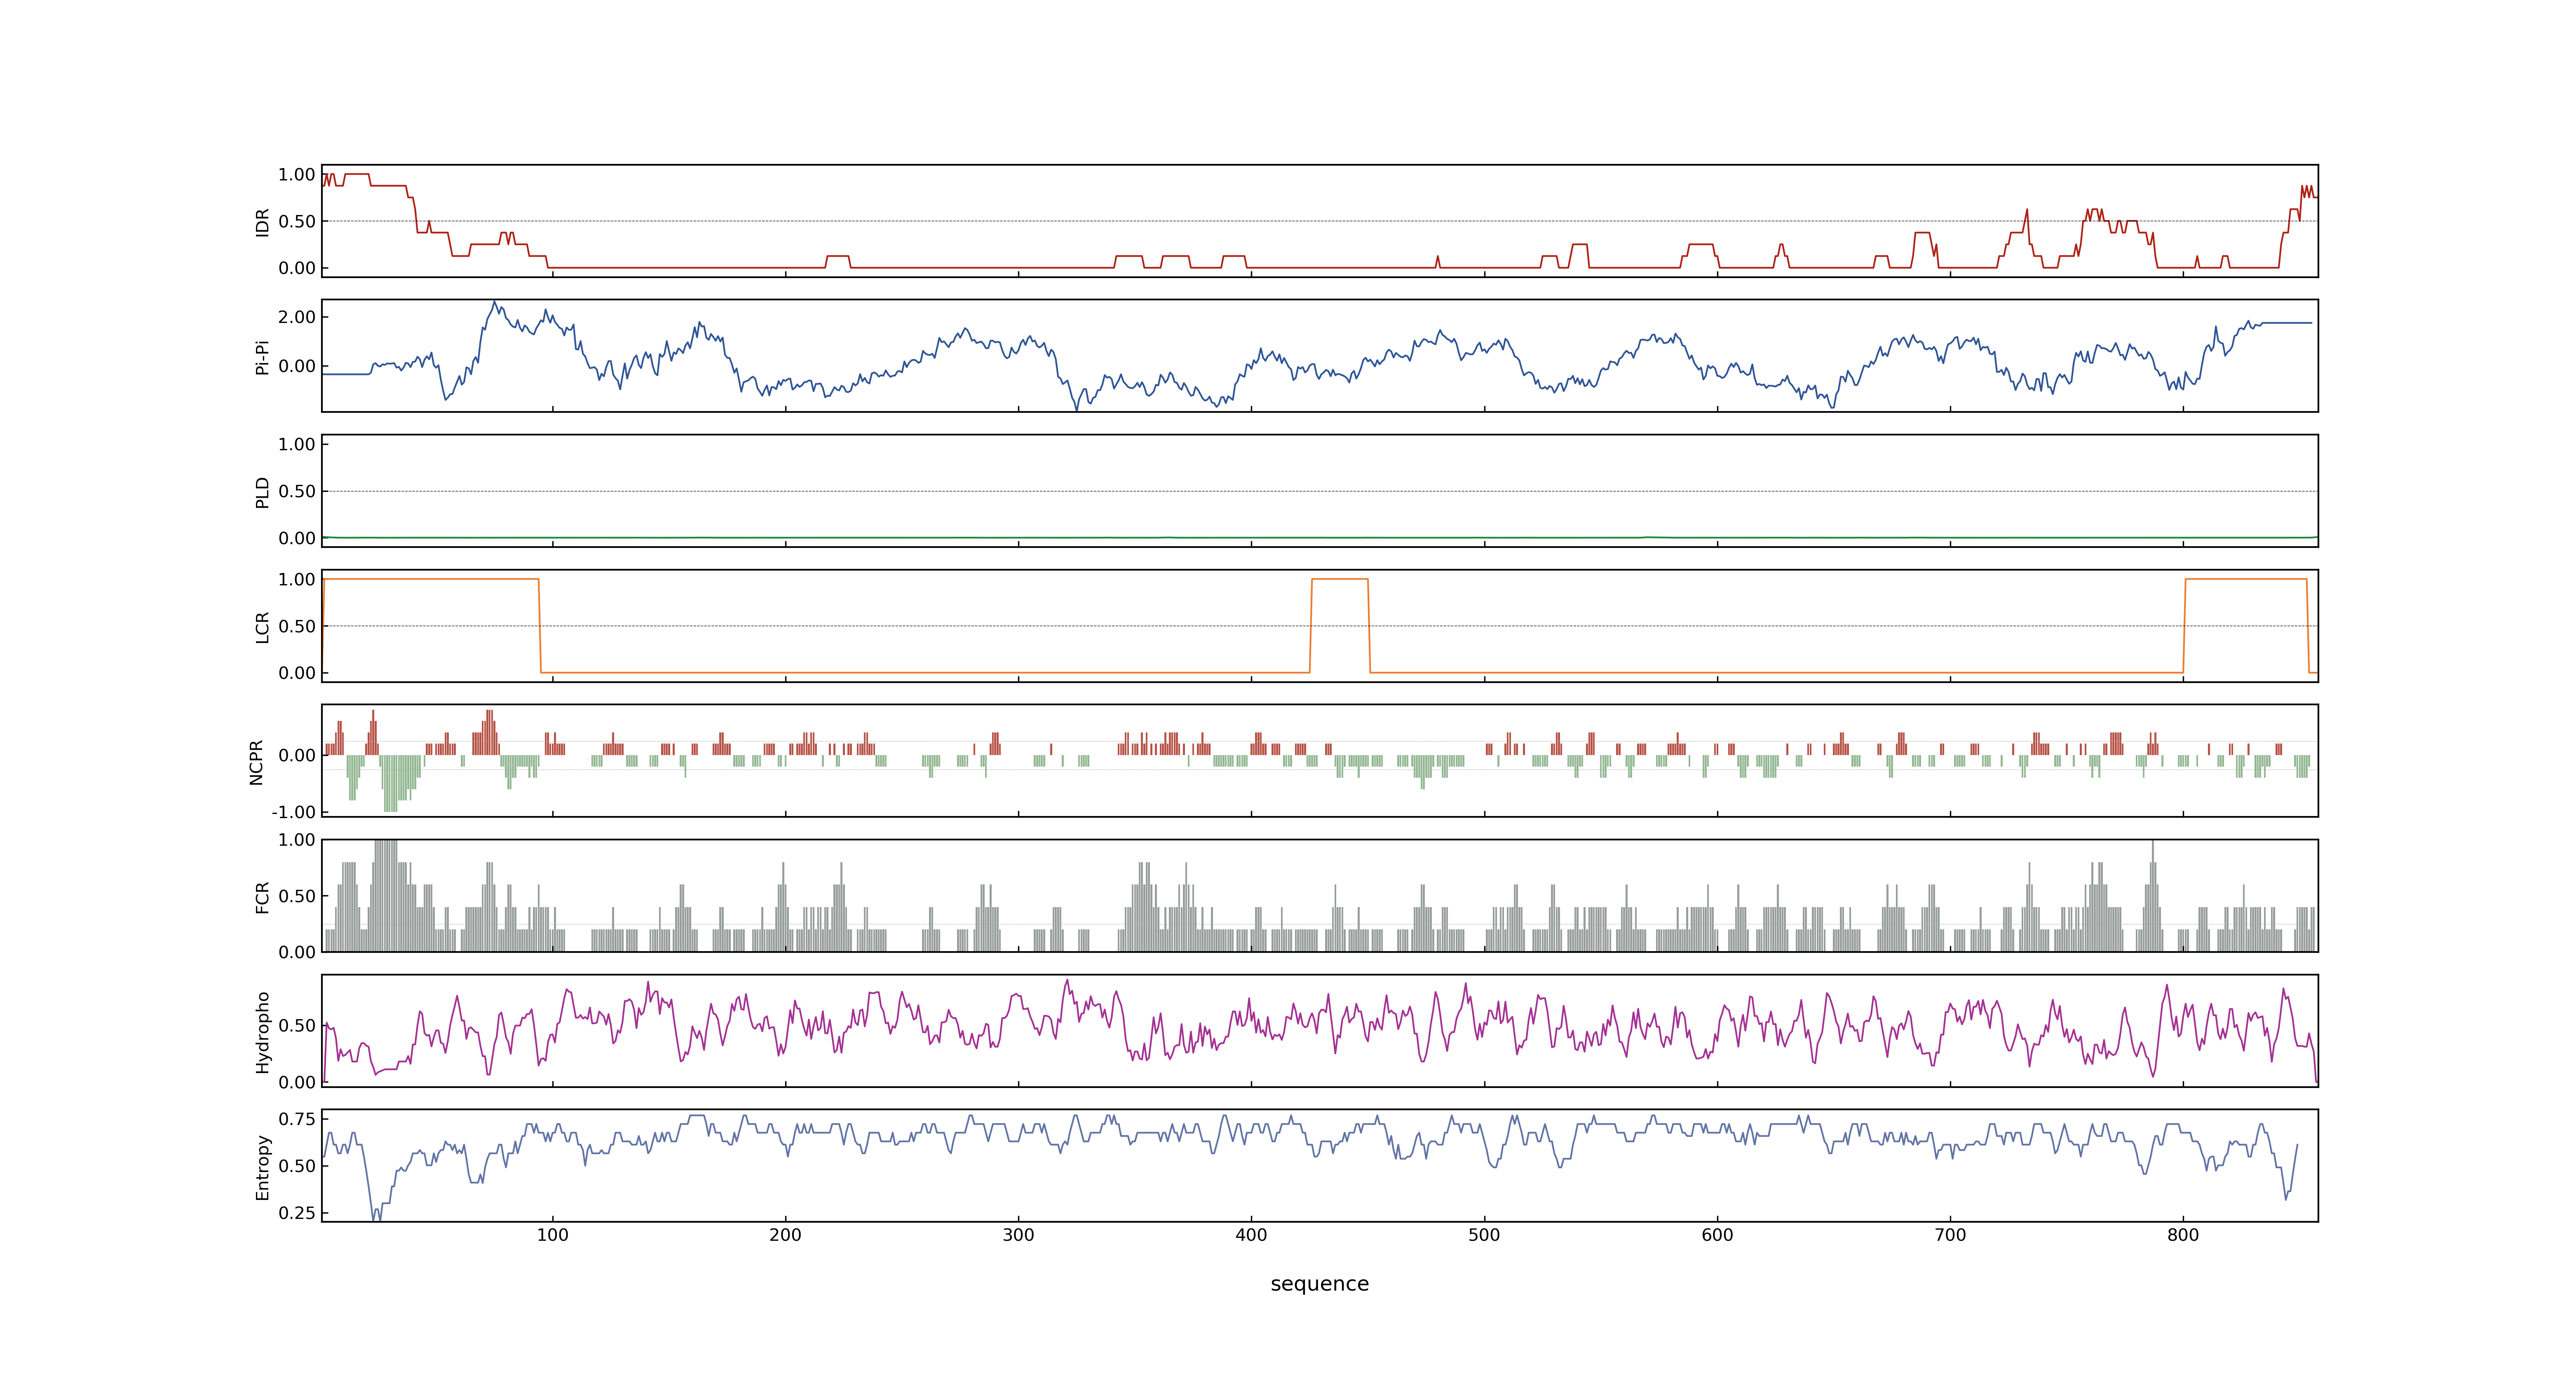Click the first LCR plateau at sequence start
Image resolution: width=2576 pixels, height=1373 pixels.
(431, 580)
